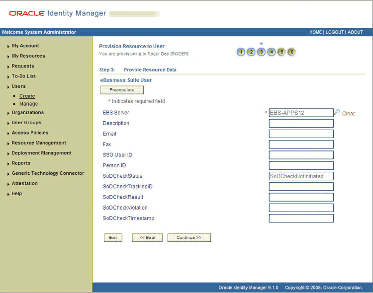Open My Resources in sidebar

coord(28,56)
